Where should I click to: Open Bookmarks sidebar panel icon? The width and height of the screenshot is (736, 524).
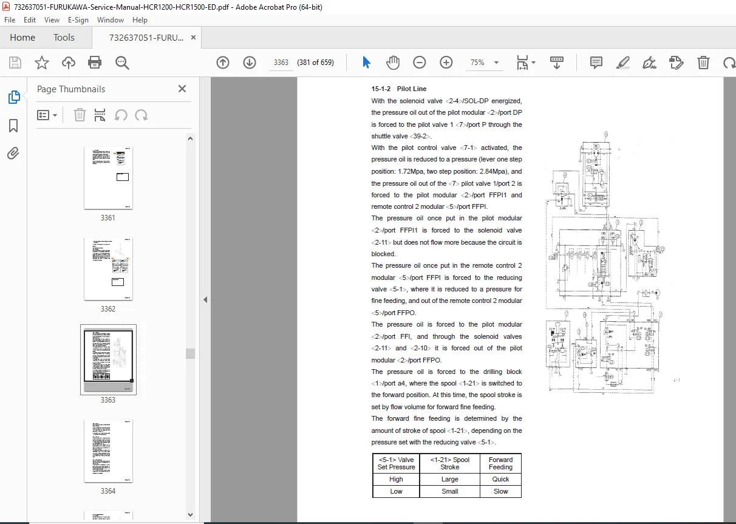click(13, 126)
